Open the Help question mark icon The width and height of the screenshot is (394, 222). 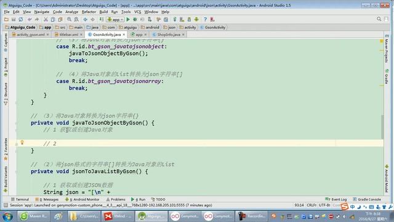coord(205,19)
